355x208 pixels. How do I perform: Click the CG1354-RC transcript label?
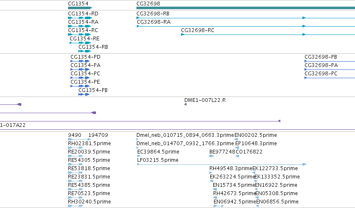(x=83, y=30)
